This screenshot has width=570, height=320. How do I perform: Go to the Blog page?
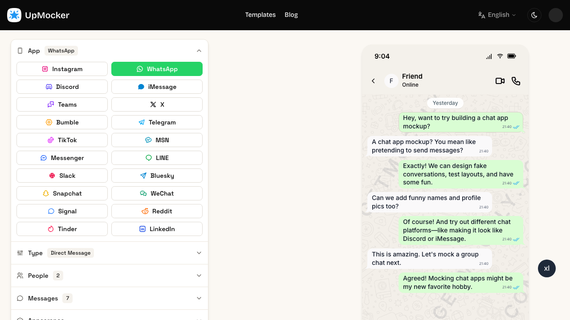291,15
